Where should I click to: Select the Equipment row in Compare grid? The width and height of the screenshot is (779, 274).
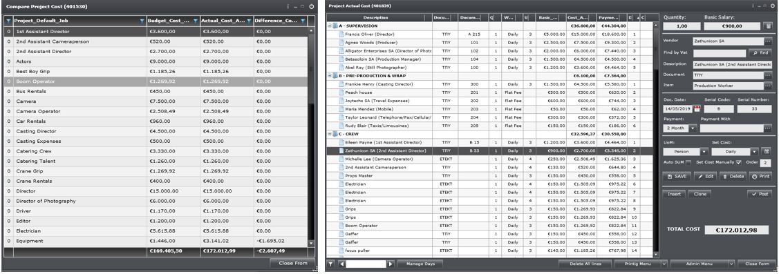[156, 241]
